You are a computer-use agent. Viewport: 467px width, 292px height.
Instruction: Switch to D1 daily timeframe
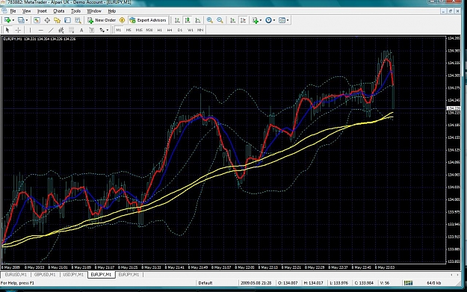(180, 30)
